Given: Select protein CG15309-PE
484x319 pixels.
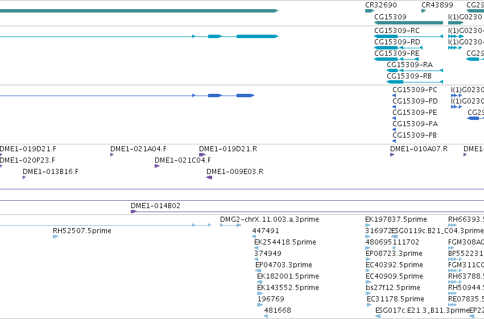Looking at the screenshot, I should click(x=415, y=113).
